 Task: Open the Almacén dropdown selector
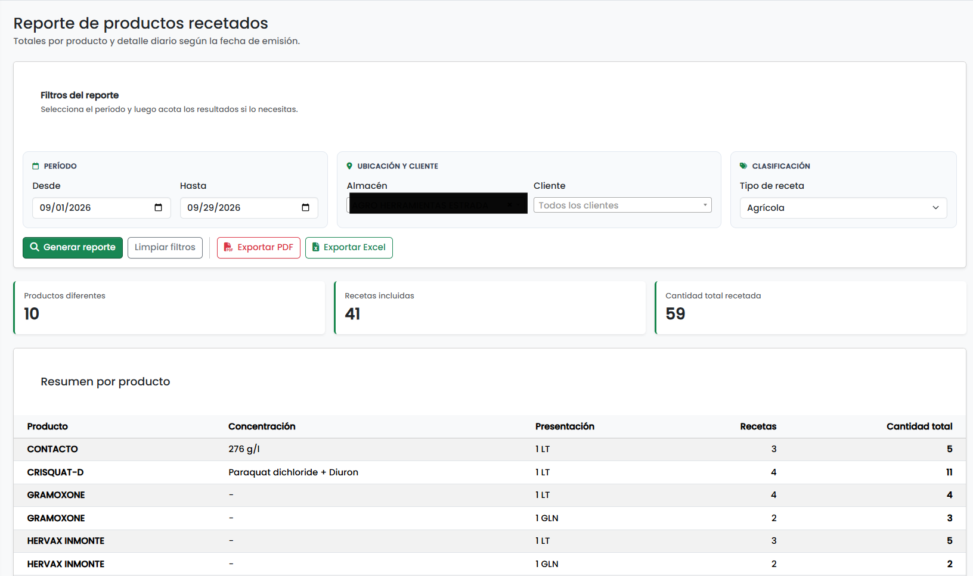pyautogui.click(x=437, y=205)
